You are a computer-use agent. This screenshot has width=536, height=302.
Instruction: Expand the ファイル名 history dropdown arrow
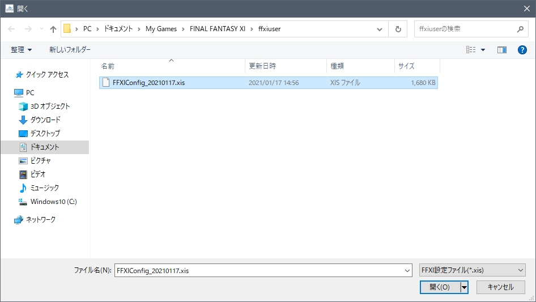click(x=407, y=270)
